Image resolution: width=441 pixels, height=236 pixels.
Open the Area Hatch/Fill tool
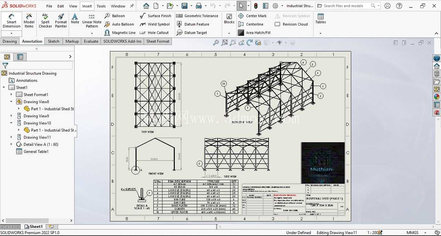coord(254,33)
